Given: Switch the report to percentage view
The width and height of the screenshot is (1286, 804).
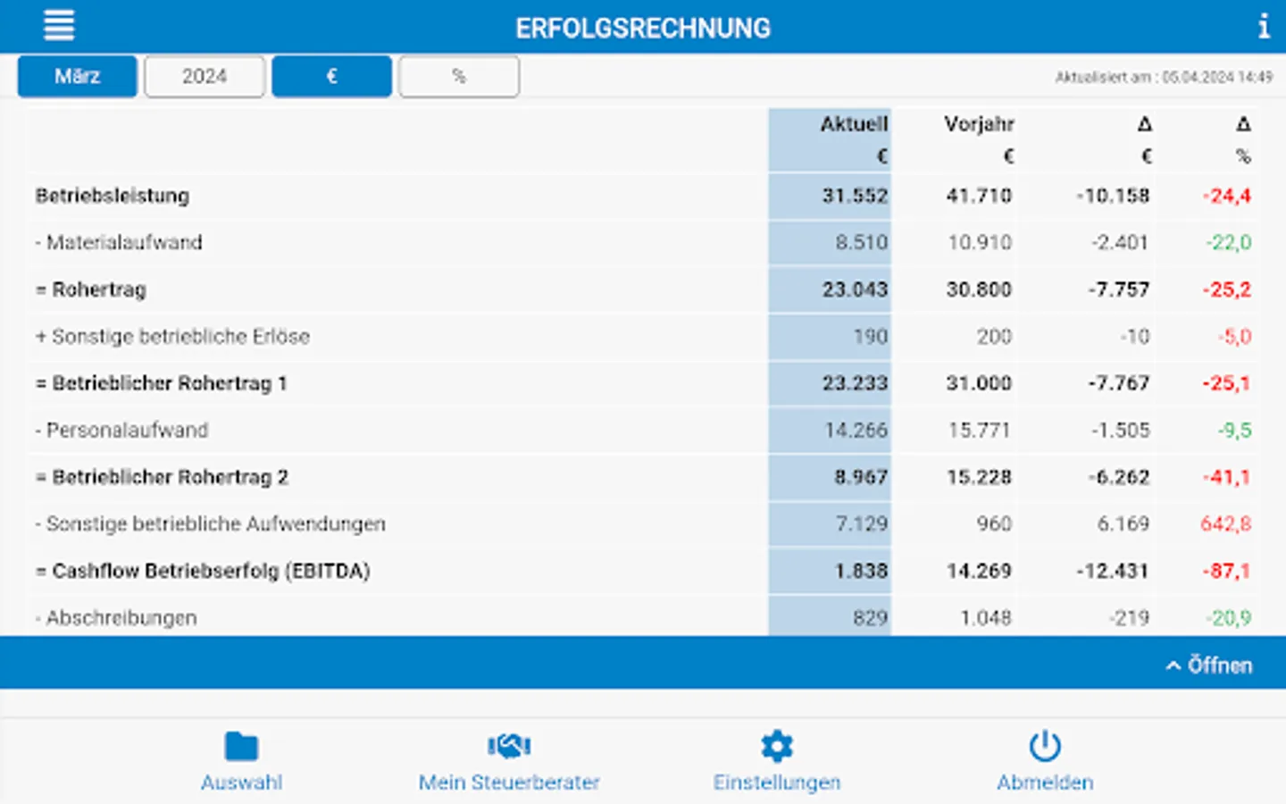Looking at the screenshot, I should 458,76.
